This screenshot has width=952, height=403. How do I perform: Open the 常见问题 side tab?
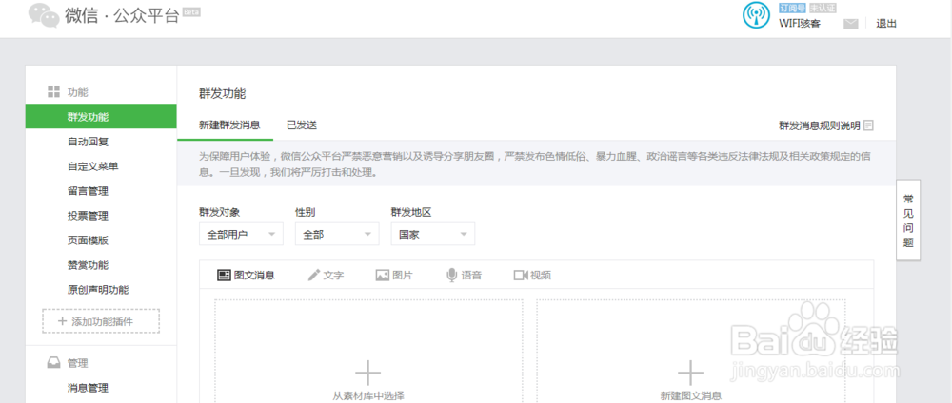coord(908,221)
